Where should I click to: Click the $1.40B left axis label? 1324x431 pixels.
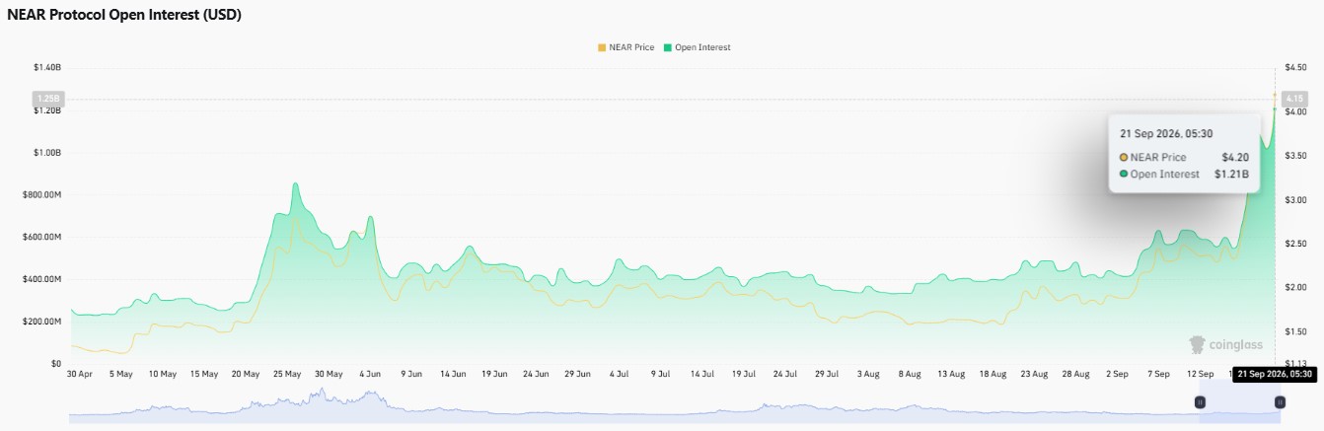click(47, 67)
